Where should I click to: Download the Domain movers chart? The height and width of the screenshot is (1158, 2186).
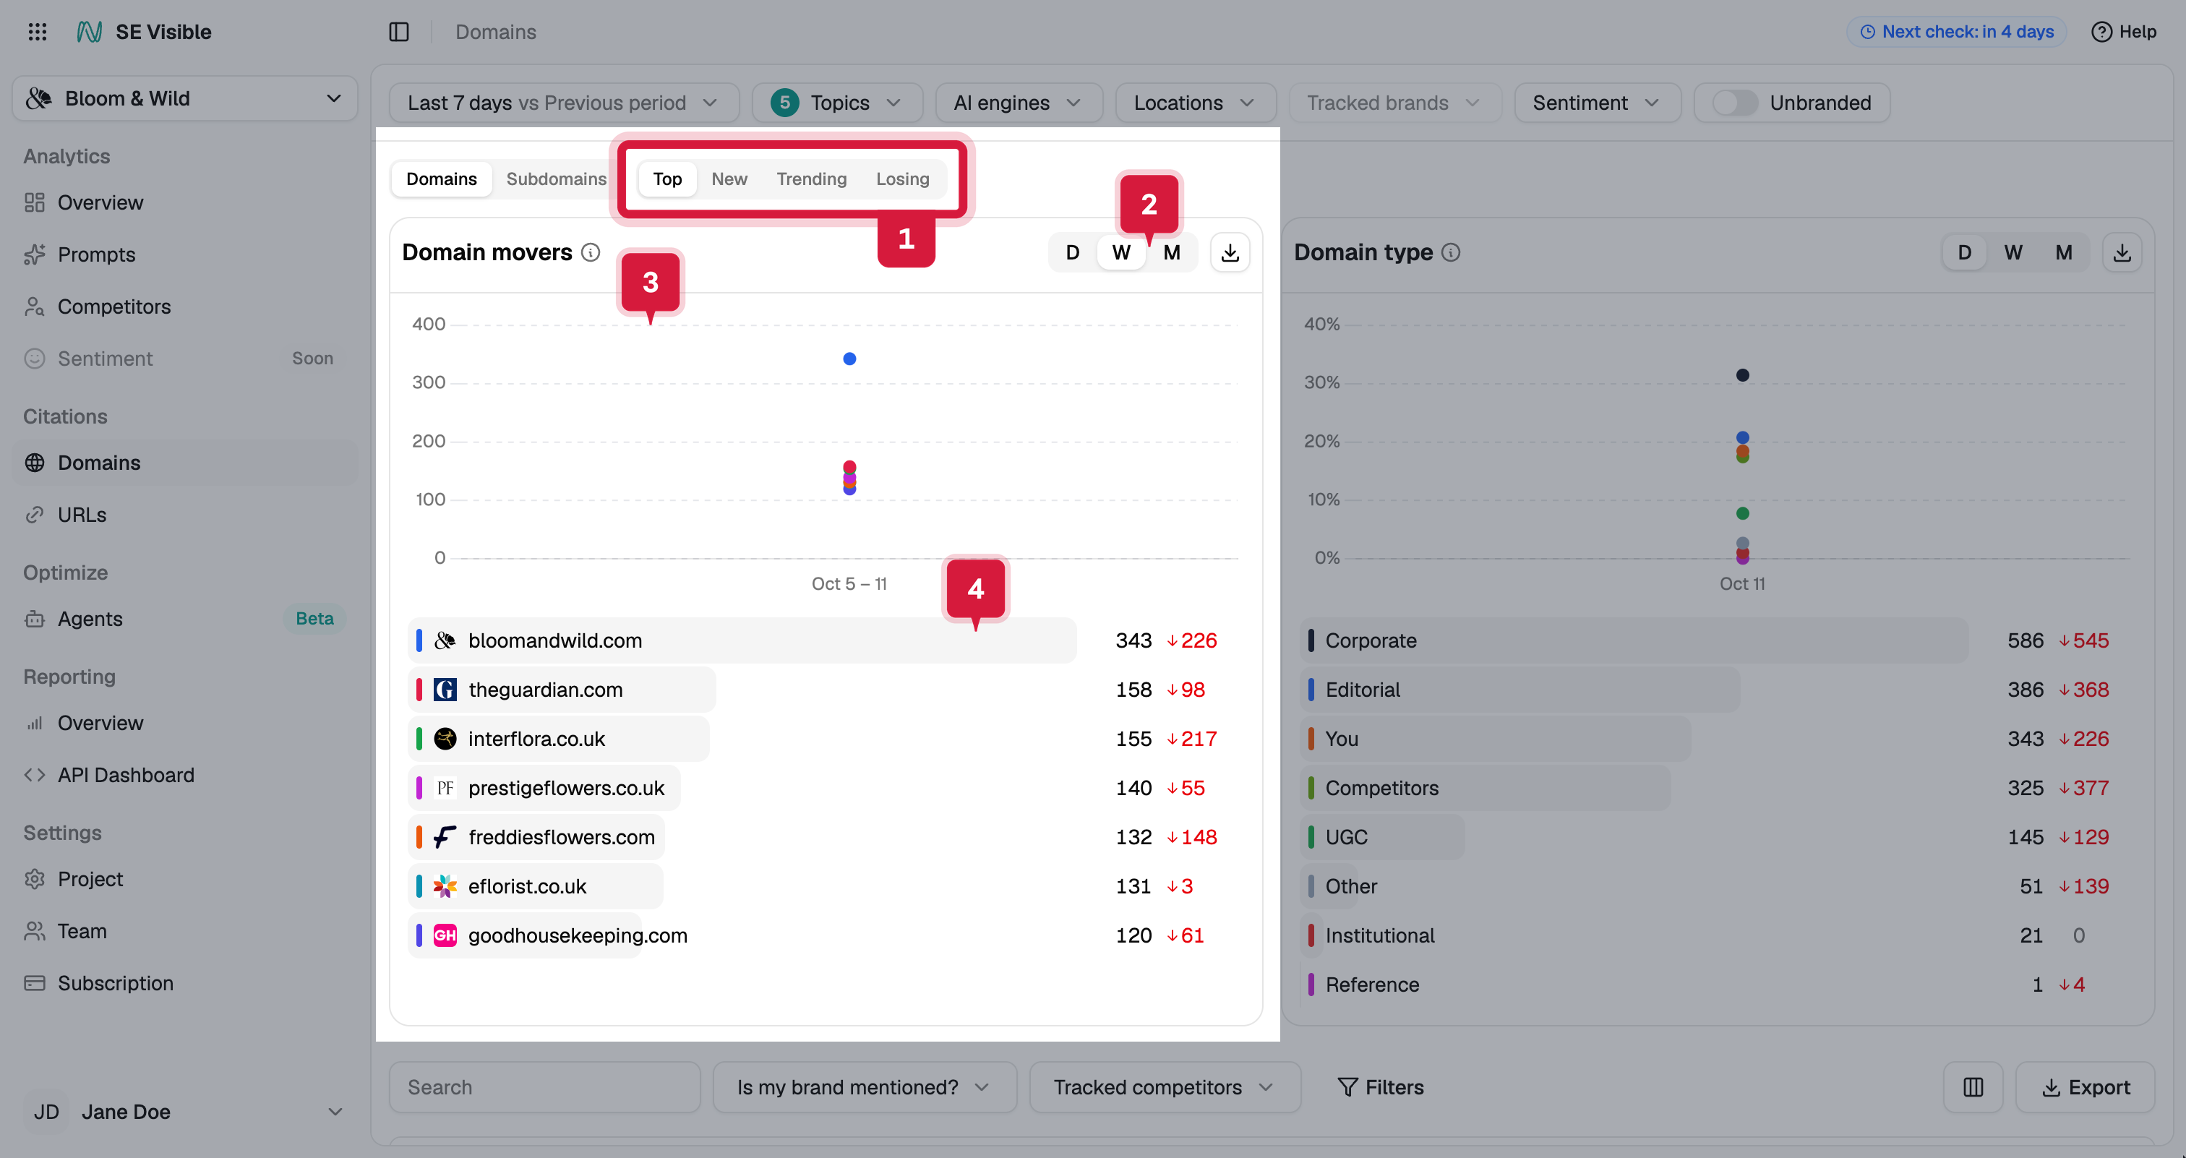1230,253
